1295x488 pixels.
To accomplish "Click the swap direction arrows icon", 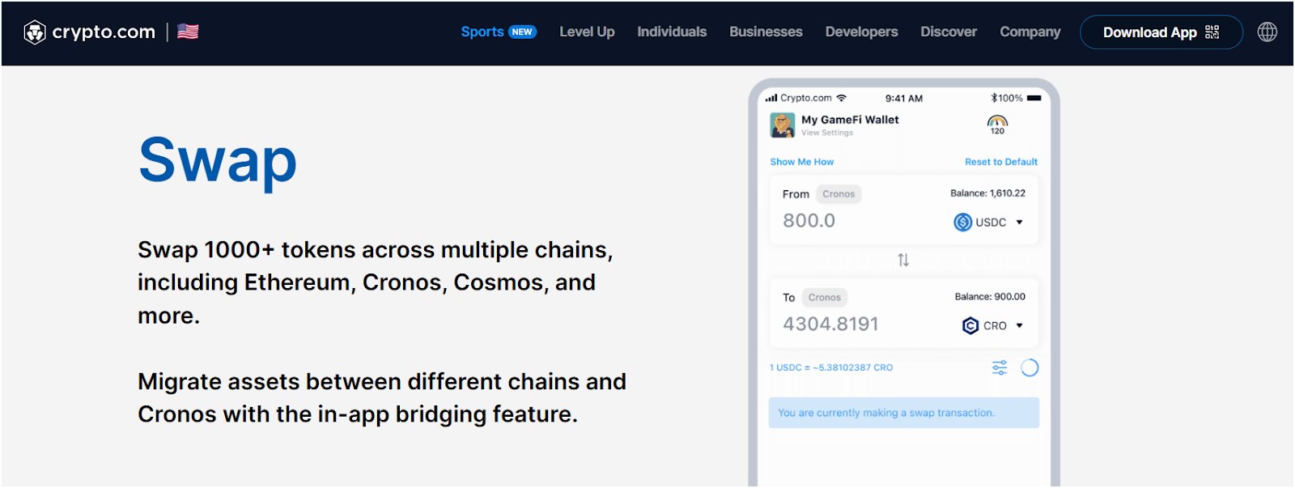I will click(x=903, y=260).
